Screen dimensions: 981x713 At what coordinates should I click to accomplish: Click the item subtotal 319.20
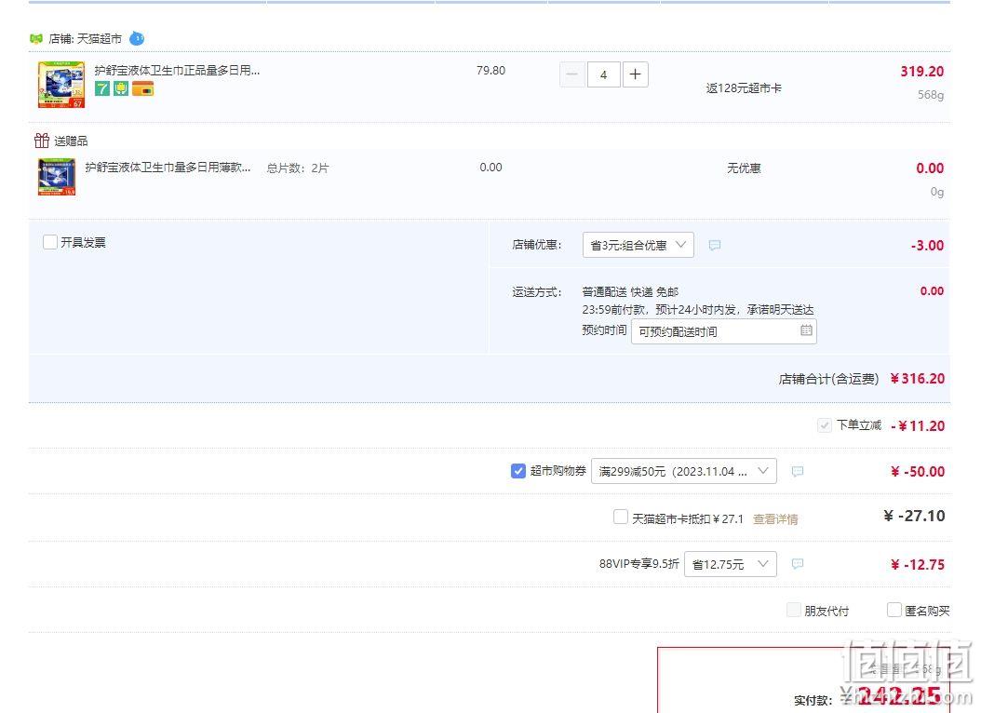(922, 72)
